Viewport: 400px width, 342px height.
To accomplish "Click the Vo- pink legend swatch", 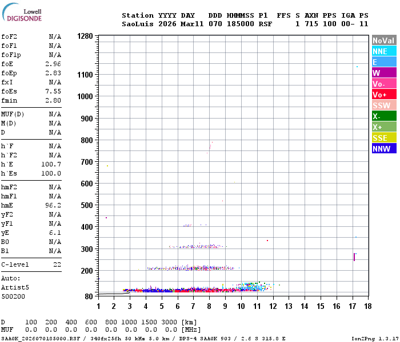I will click(384, 83).
